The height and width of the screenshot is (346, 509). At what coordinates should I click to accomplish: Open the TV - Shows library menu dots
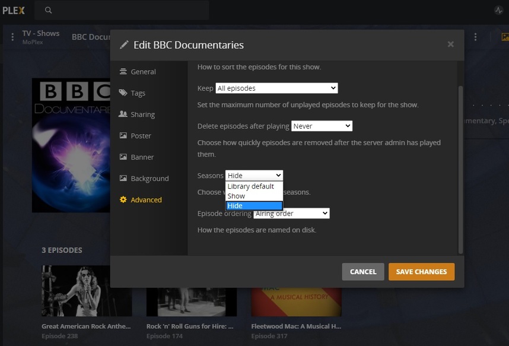coord(12,37)
